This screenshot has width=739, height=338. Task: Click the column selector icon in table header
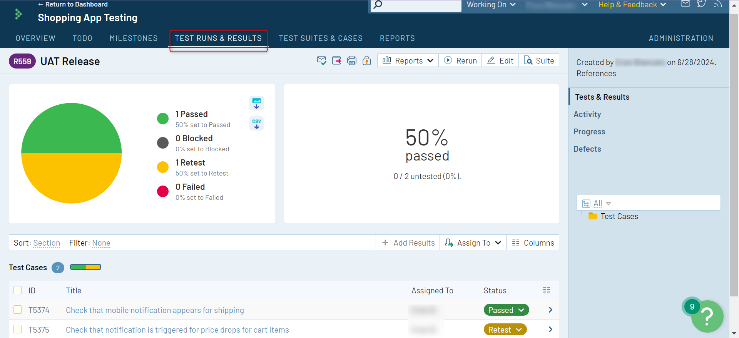click(x=546, y=291)
